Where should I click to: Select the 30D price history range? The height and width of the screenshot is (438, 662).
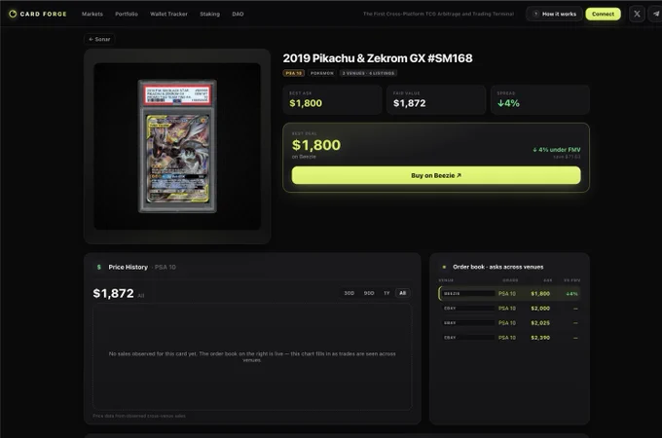(x=349, y=293)
